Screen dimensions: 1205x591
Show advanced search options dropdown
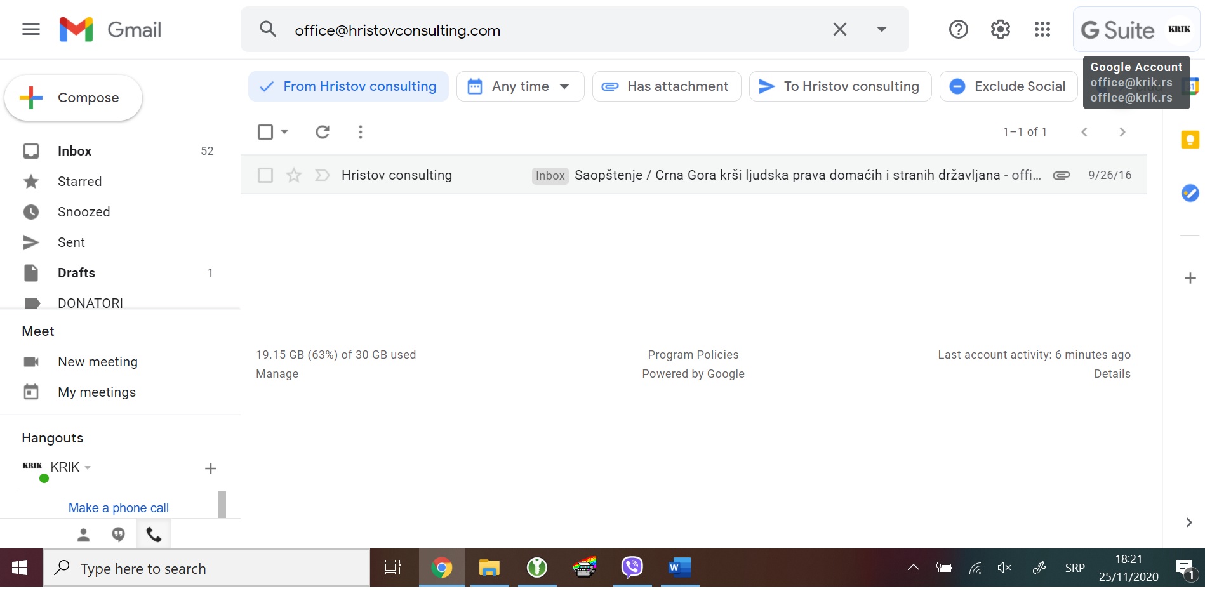(881, 30)
